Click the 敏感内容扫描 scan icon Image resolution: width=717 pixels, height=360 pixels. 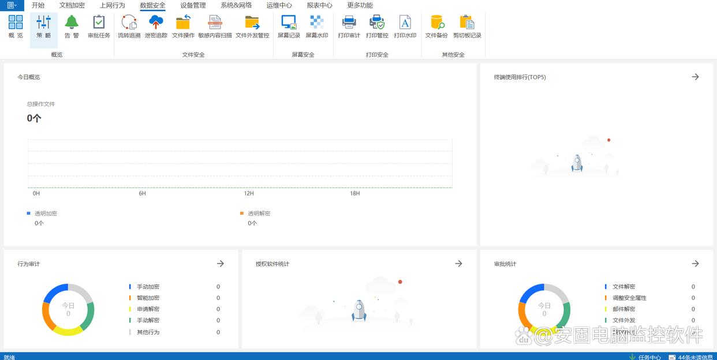(215, 27)
